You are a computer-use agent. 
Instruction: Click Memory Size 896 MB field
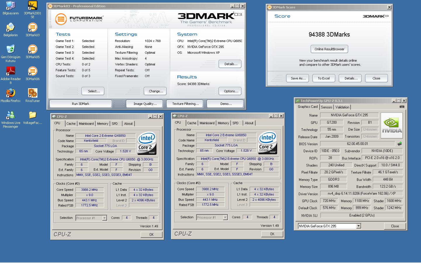(333, 186)
